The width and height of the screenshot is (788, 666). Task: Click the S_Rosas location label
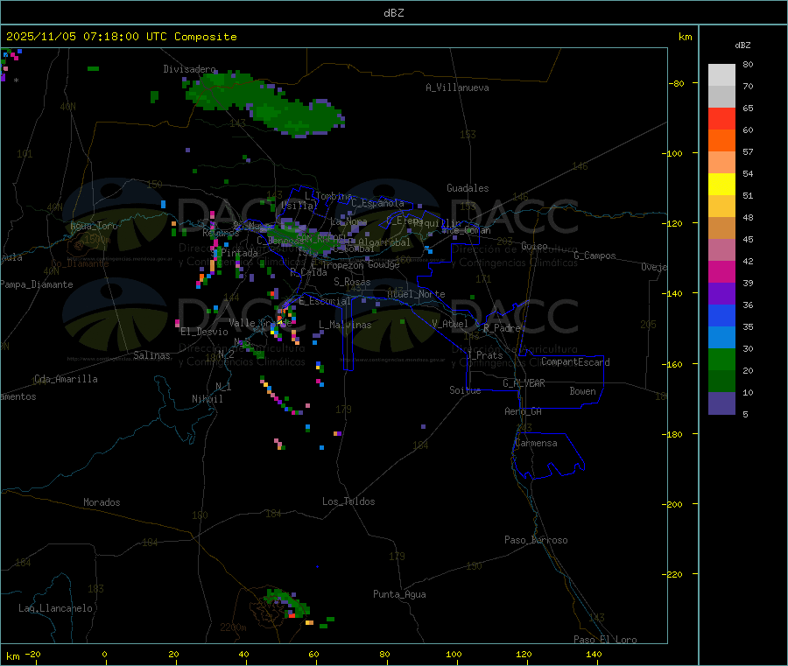(352, 282)
